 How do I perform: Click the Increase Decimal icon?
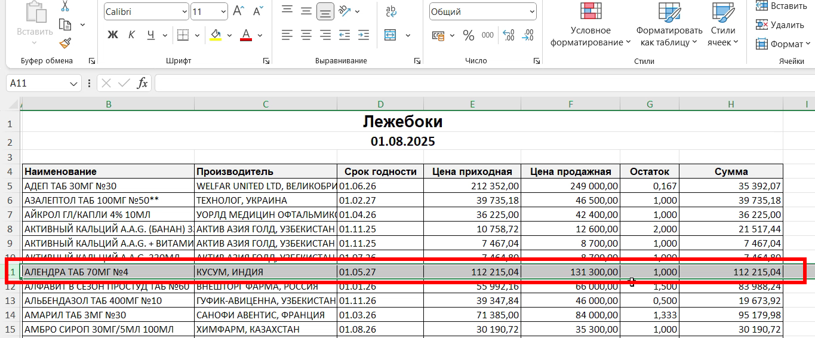point(508,35)
